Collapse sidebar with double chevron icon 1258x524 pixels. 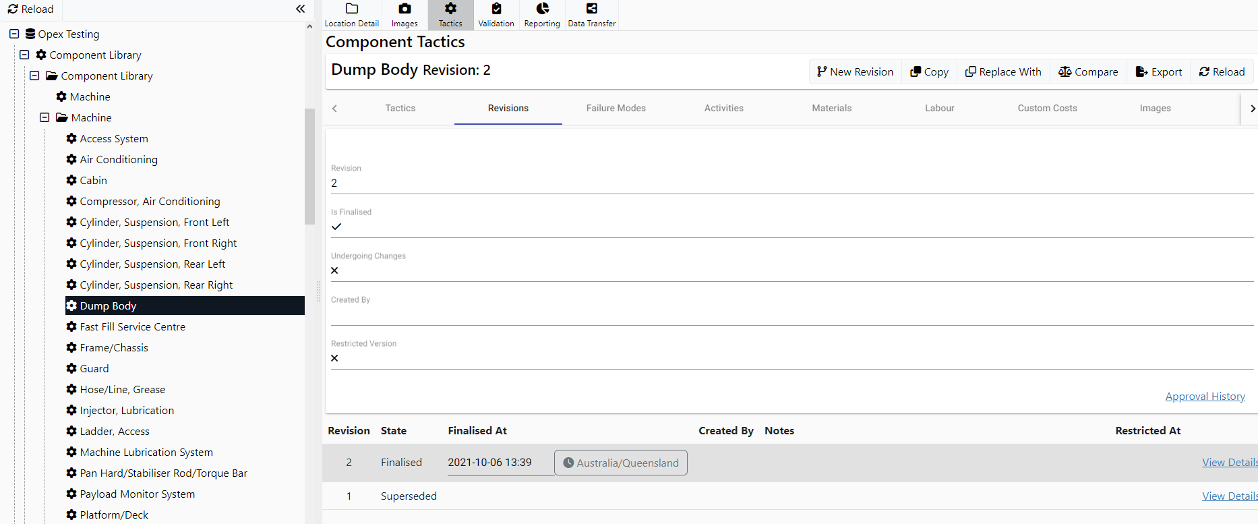click(300, 9)
